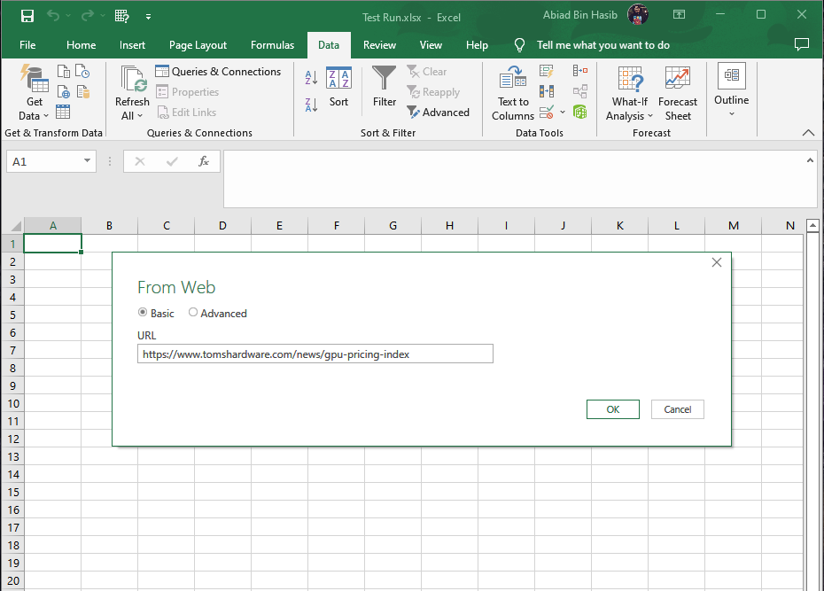Click the user account picture
This screenshot has width=824, height=591.
click(637, 15)
